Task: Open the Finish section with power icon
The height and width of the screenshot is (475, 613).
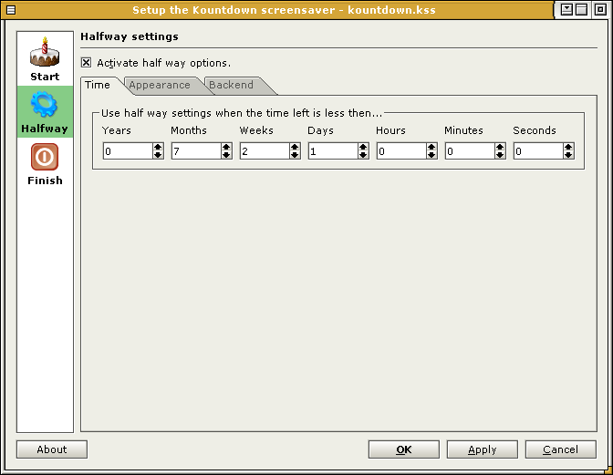Action: [x=45, y=164]
